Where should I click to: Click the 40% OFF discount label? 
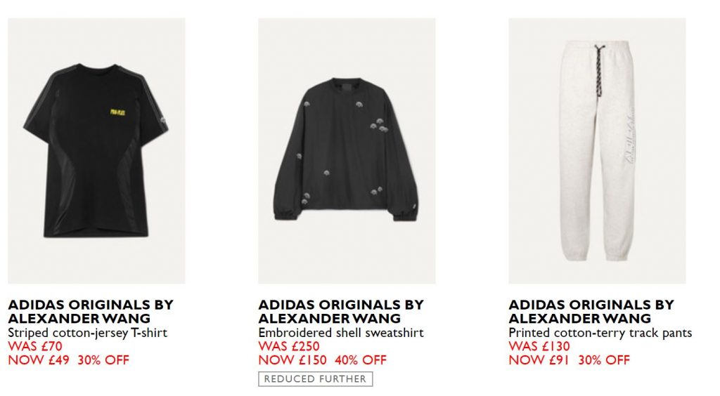pyautogui.click(x=361, y=360)
